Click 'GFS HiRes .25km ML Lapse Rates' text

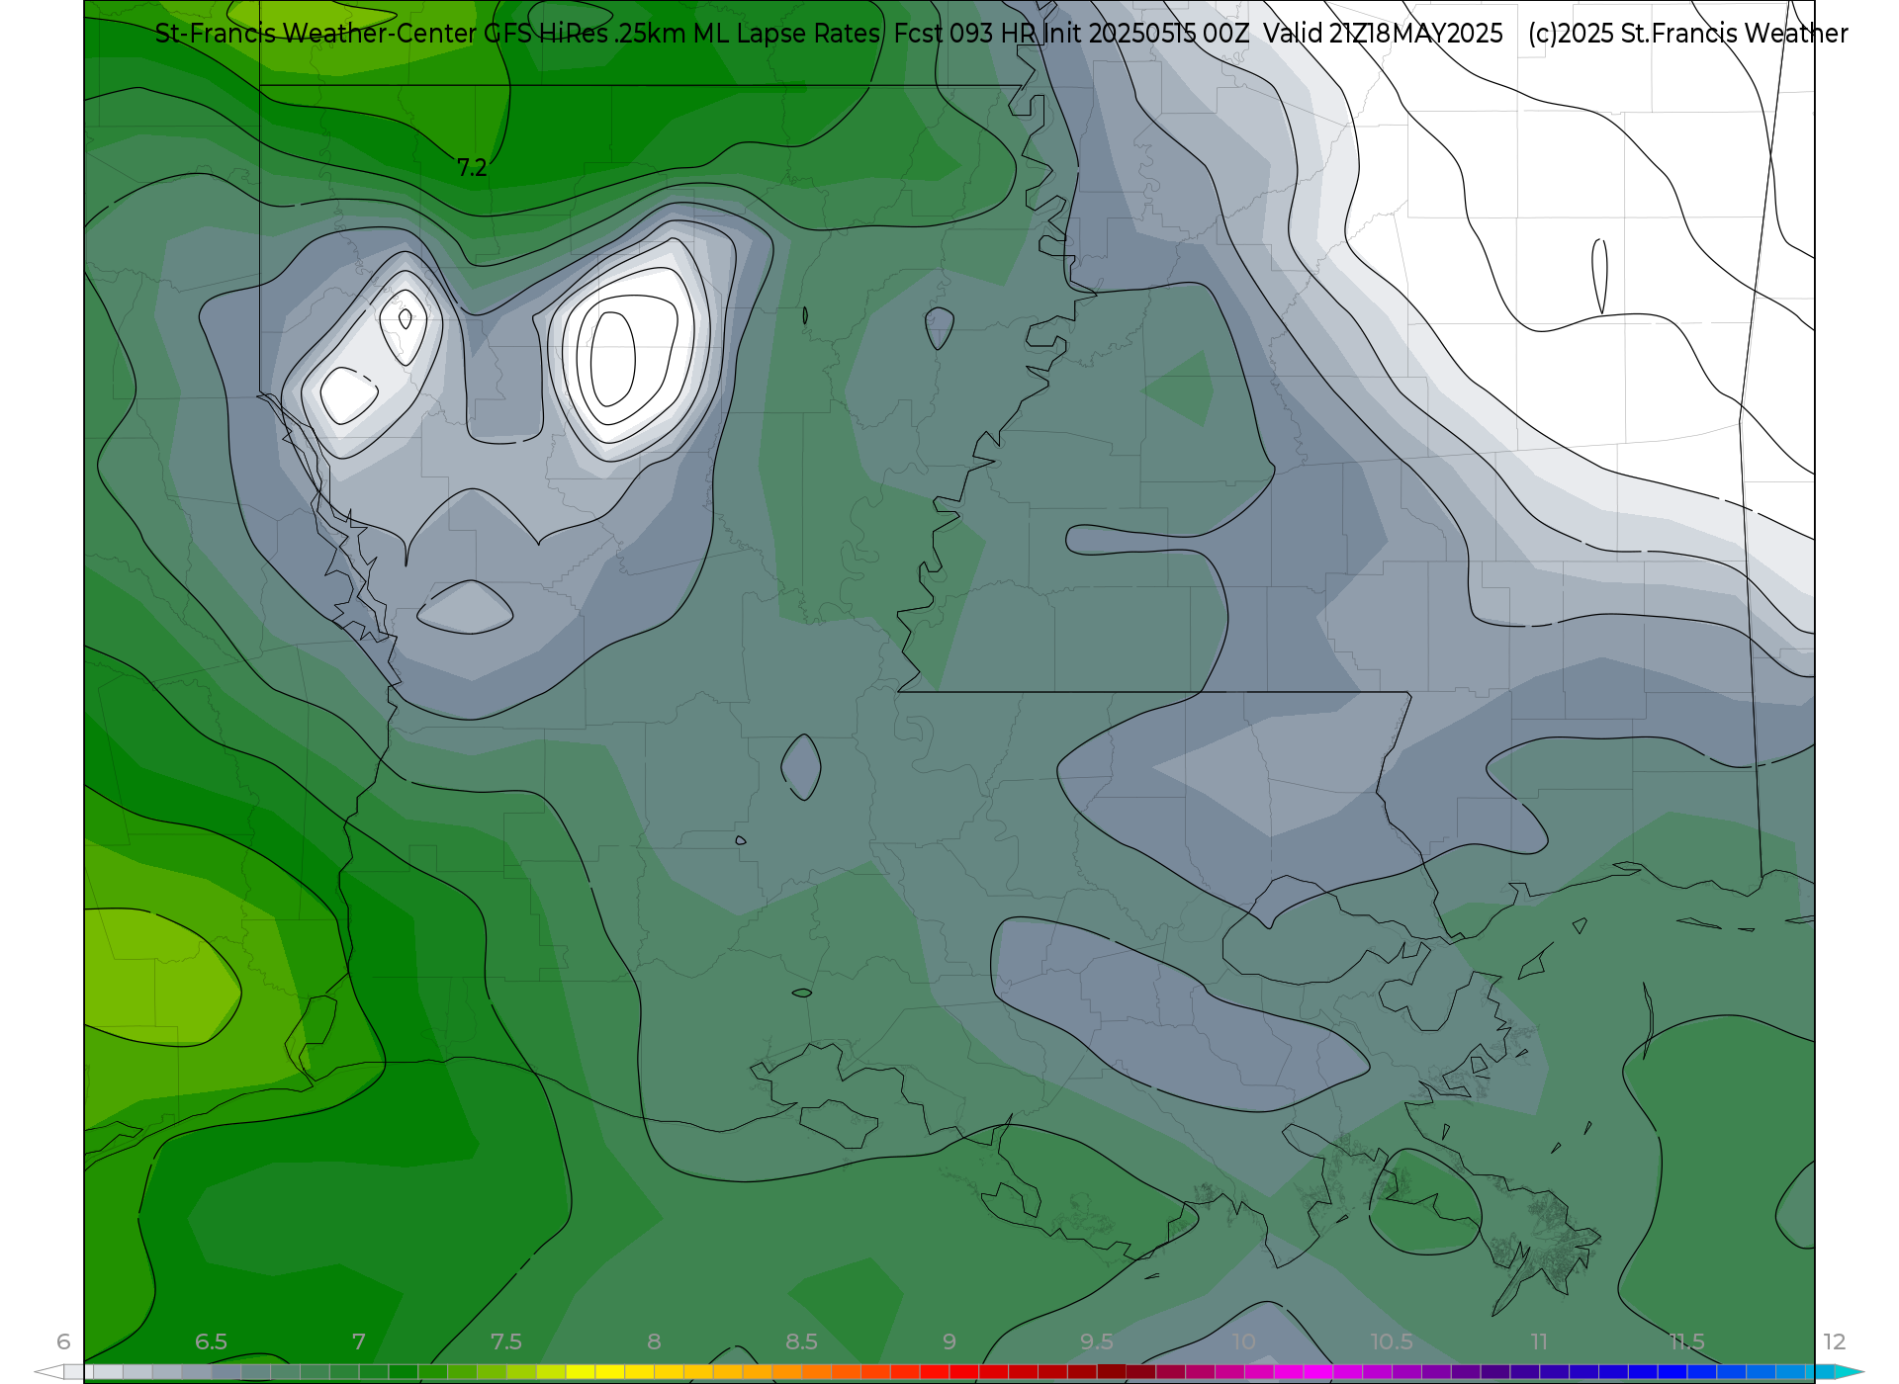click(x=682, y=34)
